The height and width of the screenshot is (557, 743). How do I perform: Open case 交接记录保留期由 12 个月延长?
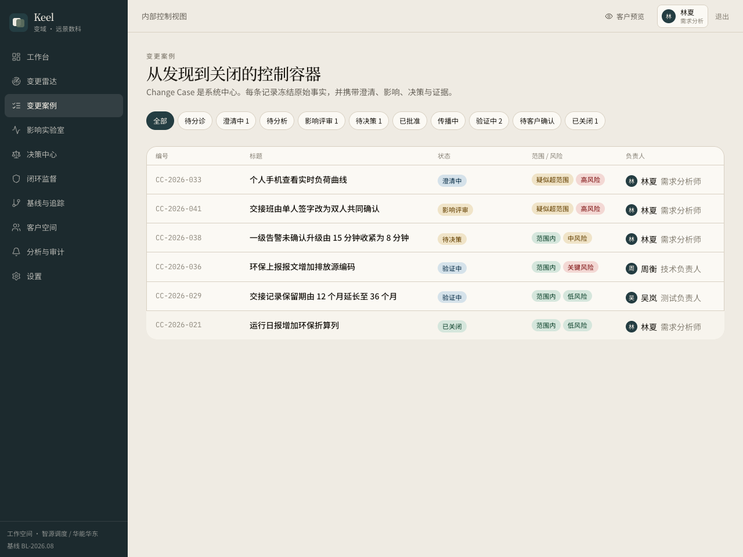(323, 296)
